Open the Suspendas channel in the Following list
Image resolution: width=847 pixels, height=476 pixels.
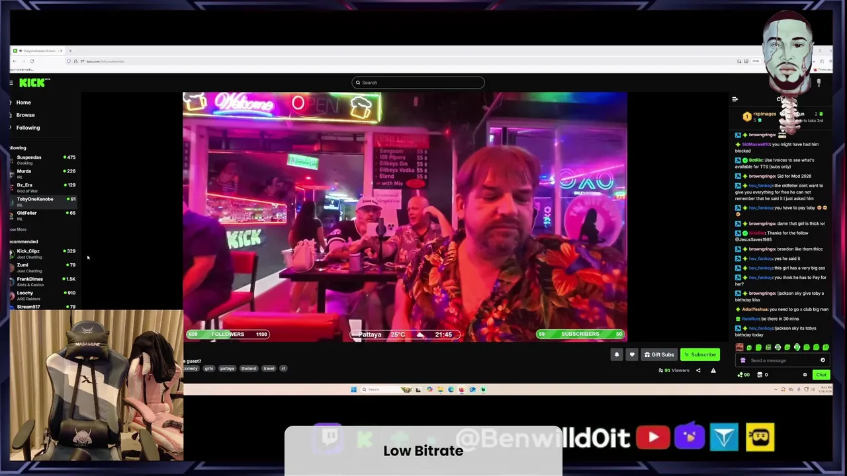tap(43, 159)
